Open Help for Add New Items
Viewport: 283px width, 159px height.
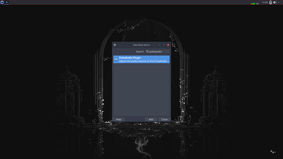[119, 119]
